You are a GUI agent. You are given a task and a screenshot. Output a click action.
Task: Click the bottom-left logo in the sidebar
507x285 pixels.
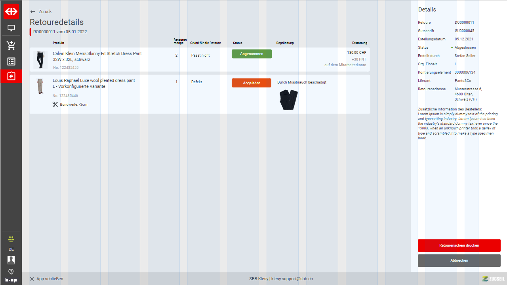click(11, 280)
